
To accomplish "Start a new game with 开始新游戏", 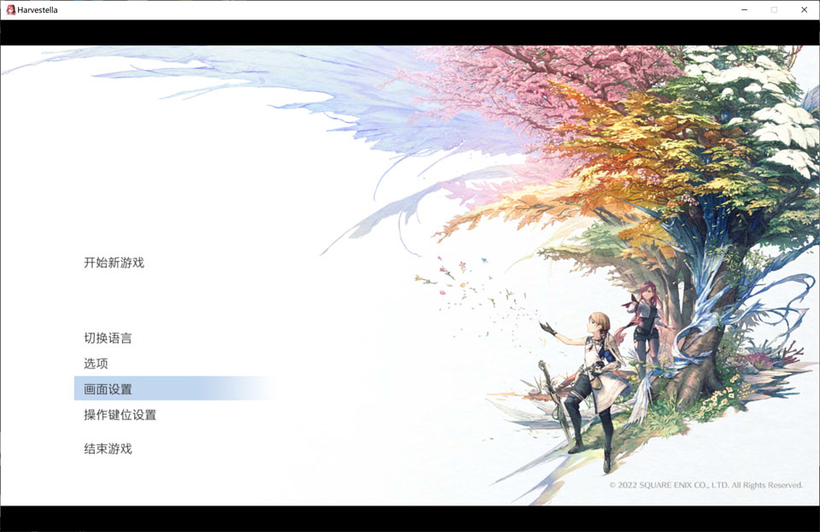I will tap(114, 262).
